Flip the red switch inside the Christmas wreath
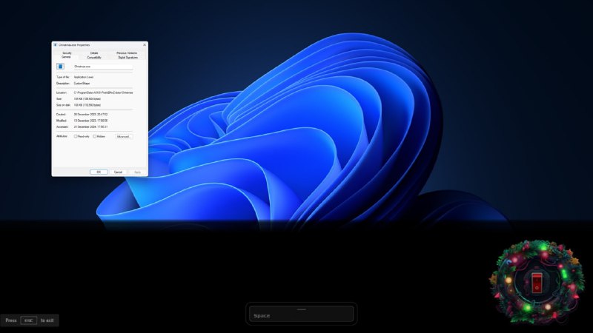 [537, 282]
